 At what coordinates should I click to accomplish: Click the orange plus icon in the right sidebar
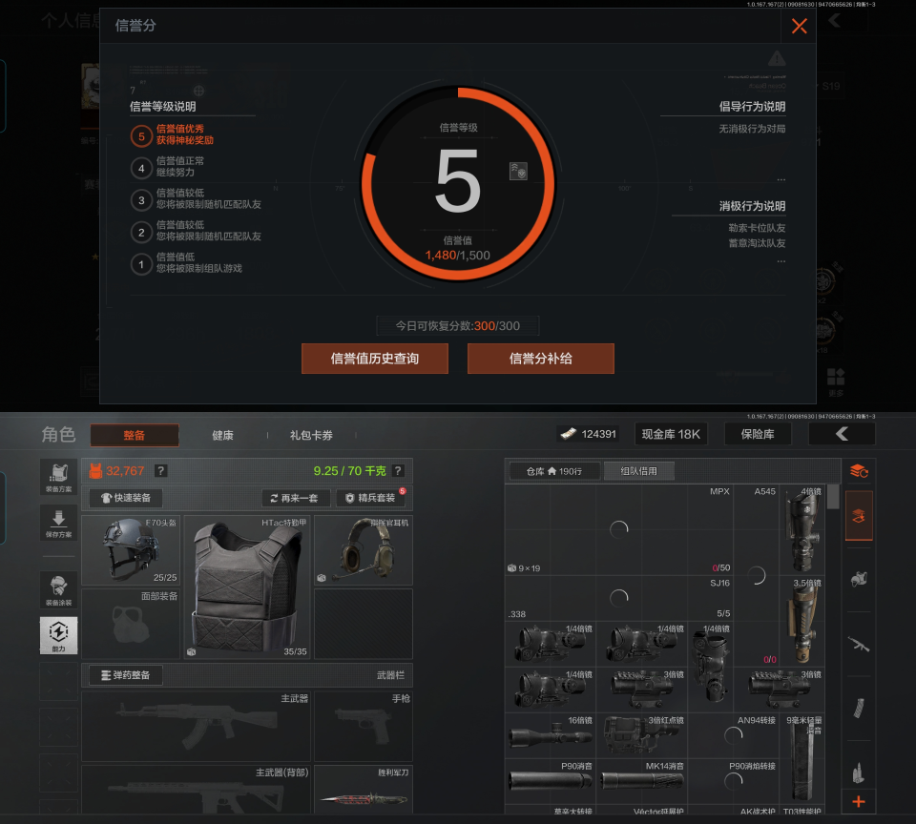point(858,802)
